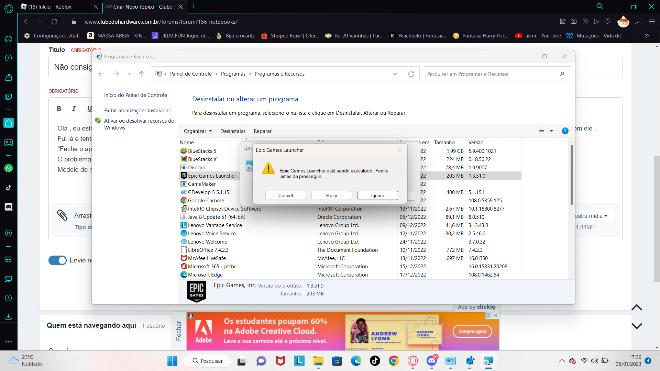
Task: Open the browser search tabs magnifier icon
Action: point(600,7)
